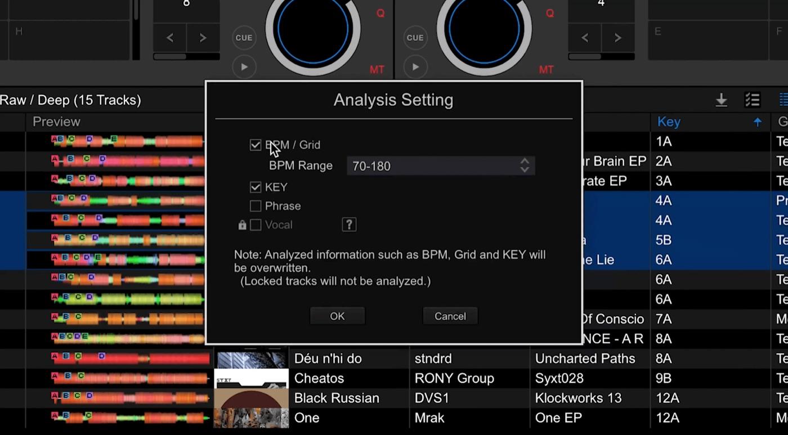
Task: Click the BPM Range down arrow
Action: point(525,169)
